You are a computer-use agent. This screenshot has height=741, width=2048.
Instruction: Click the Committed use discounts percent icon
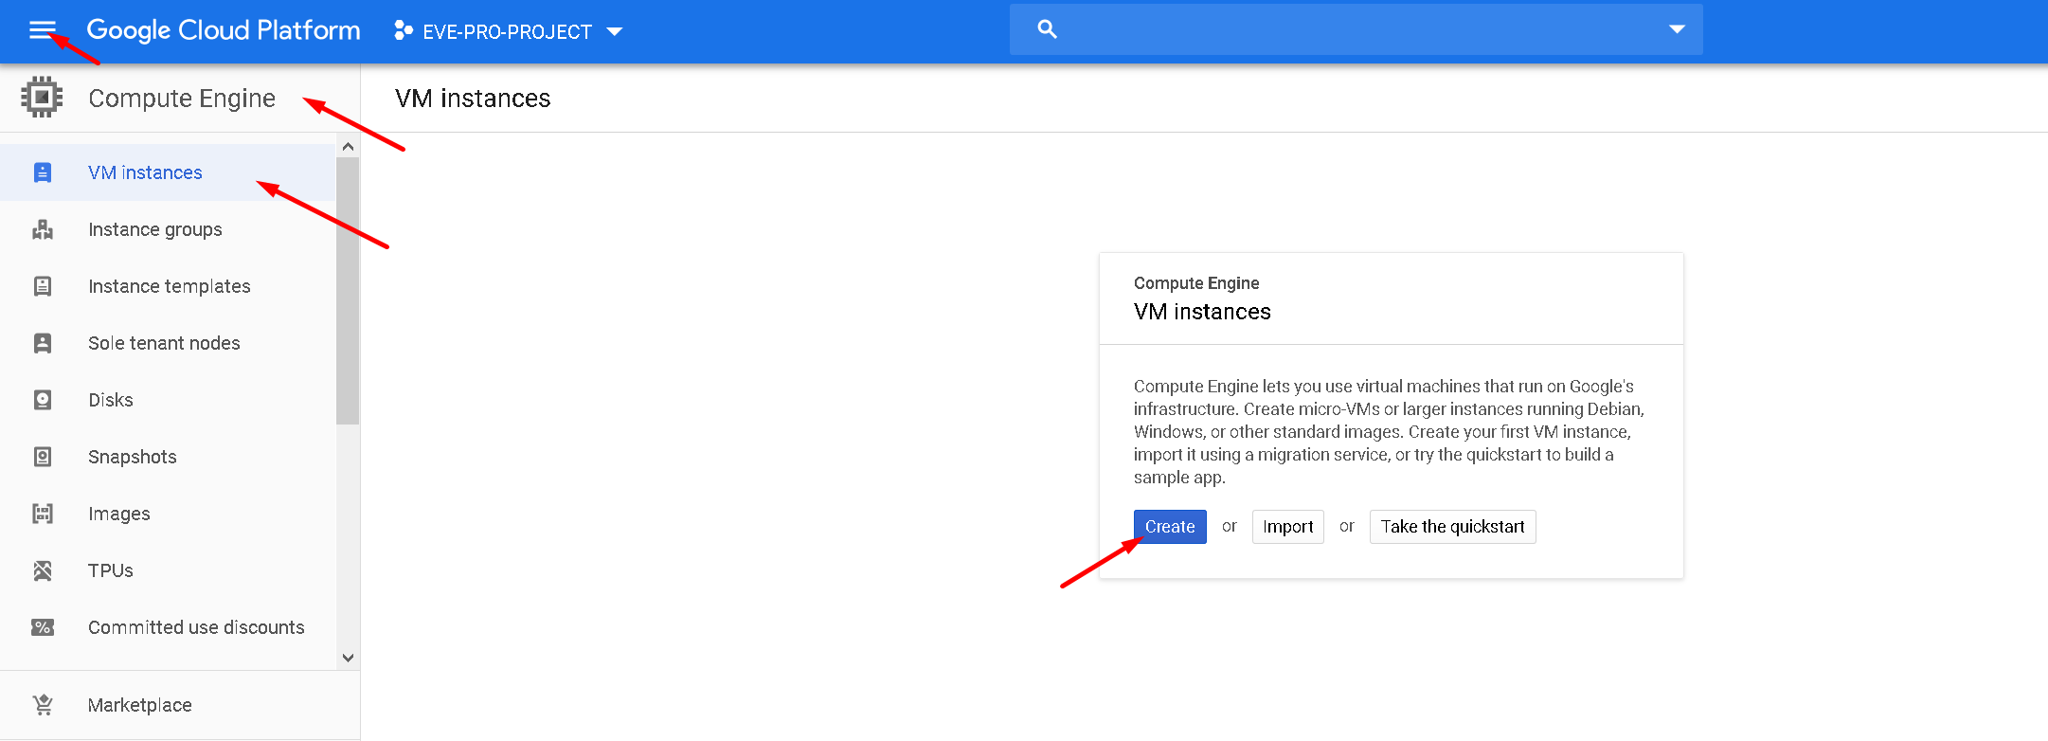coord(43,627)
